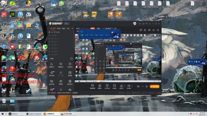
Task: Click the gift box icon with red dot
Action: click(x=141, y=30)
